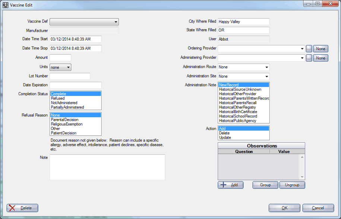Click the Group observations button

pyautogui.click(x=265, y=185)
